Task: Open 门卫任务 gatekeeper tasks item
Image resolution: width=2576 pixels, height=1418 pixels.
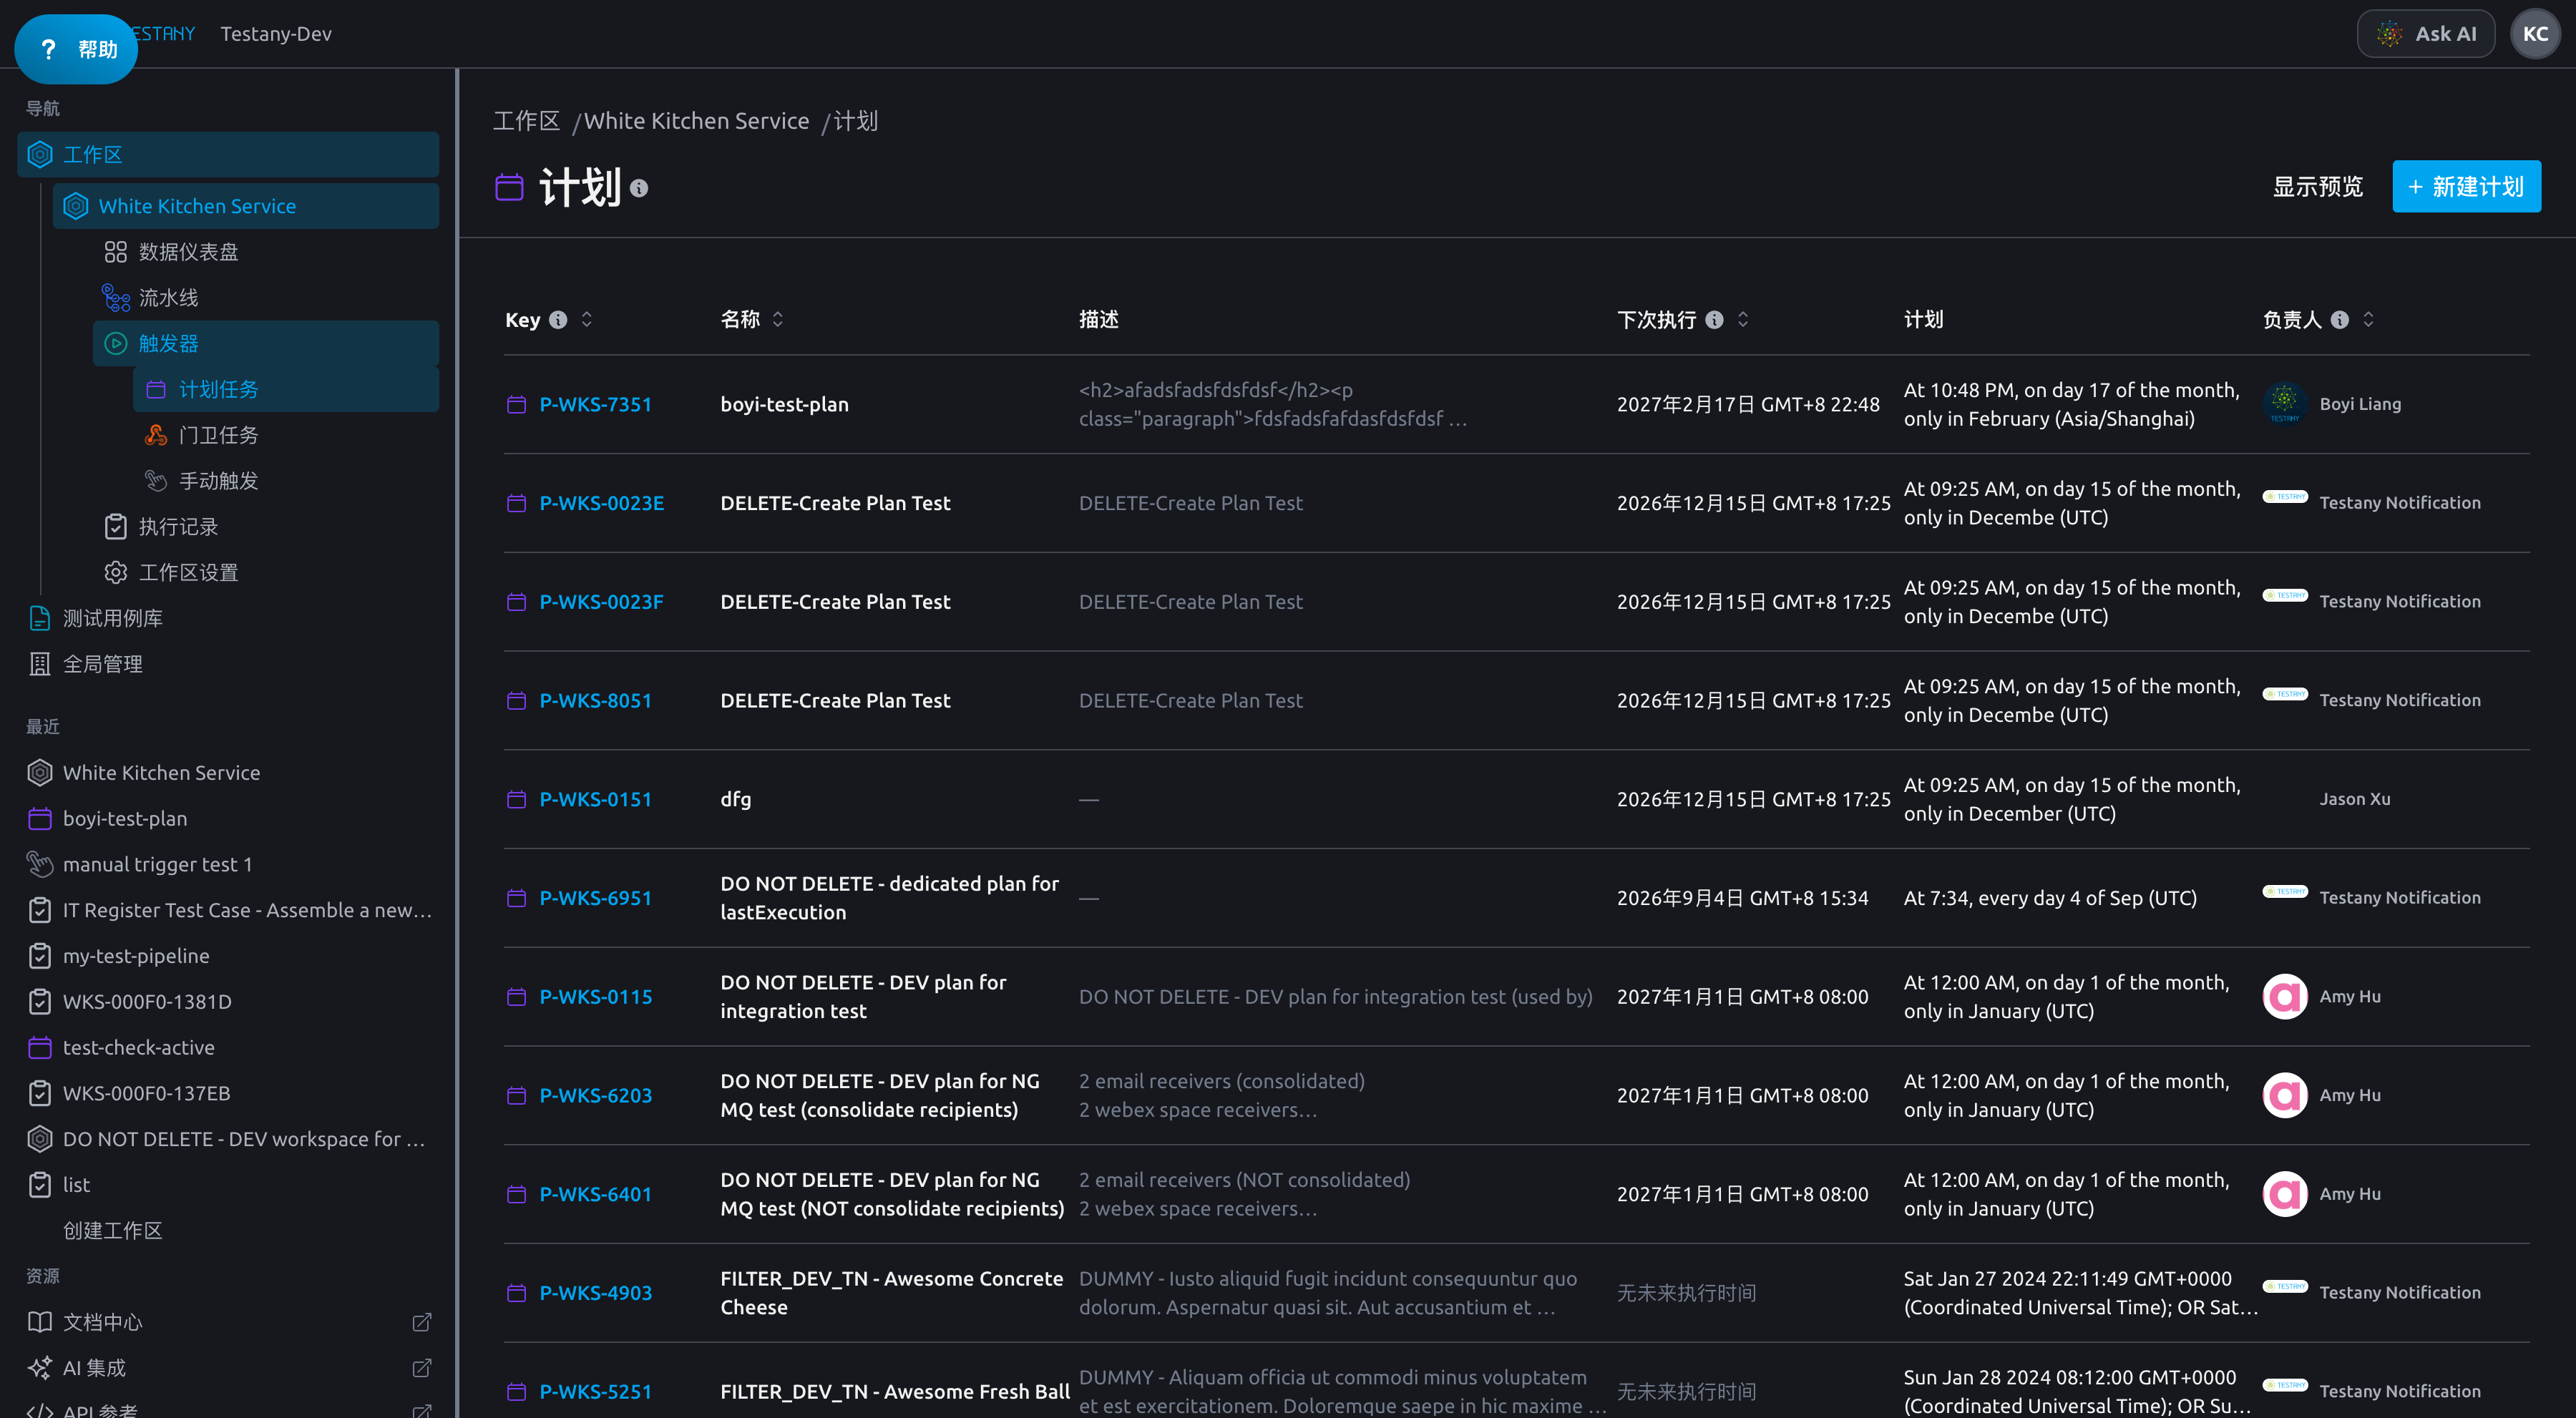Action: point(286,435)
